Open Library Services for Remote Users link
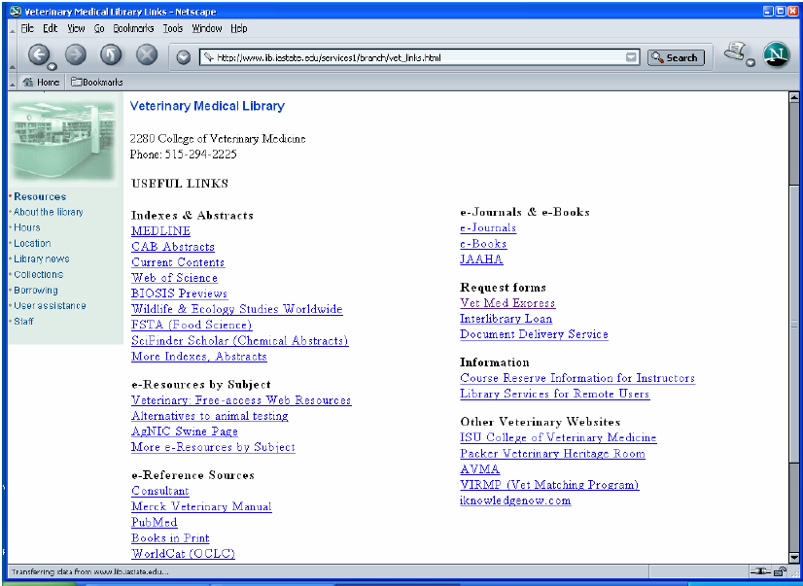This screenshot has width=803, height=586. tap(555, 395)
